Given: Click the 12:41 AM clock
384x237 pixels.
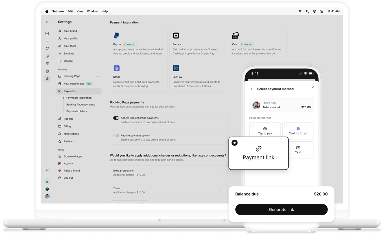Looking at the screenshot, I should [333, 11].
